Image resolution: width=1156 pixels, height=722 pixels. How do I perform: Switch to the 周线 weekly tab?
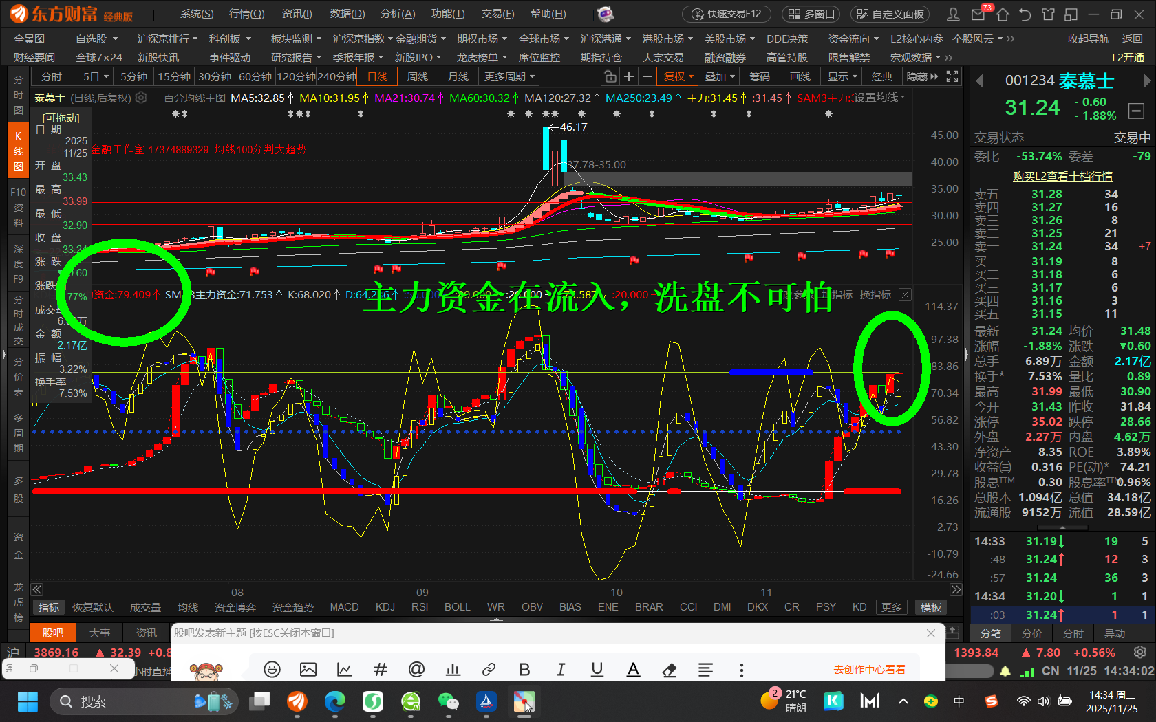click(418, 76)
